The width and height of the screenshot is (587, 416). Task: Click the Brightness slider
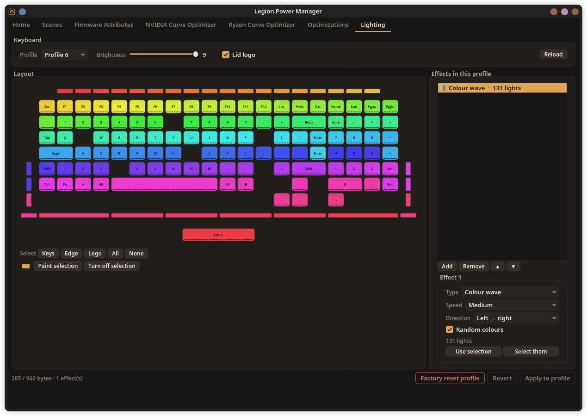[x=163, y=54]
